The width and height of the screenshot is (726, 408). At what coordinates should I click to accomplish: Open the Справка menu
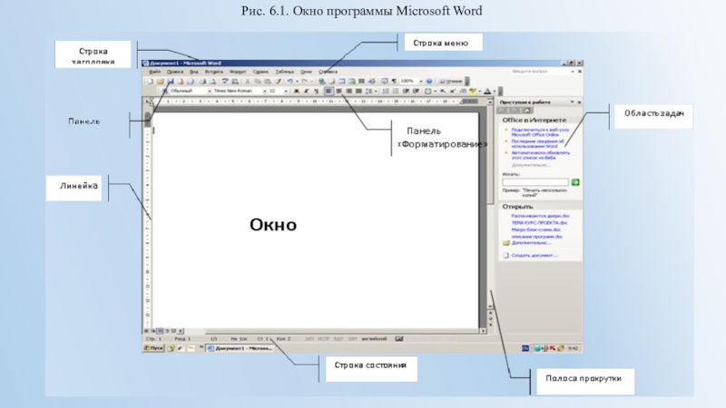tap(328, 72)
